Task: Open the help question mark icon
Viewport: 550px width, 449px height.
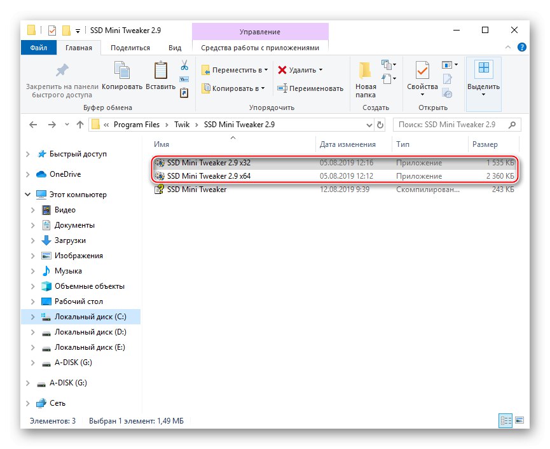Action: (x=521, y=47)
